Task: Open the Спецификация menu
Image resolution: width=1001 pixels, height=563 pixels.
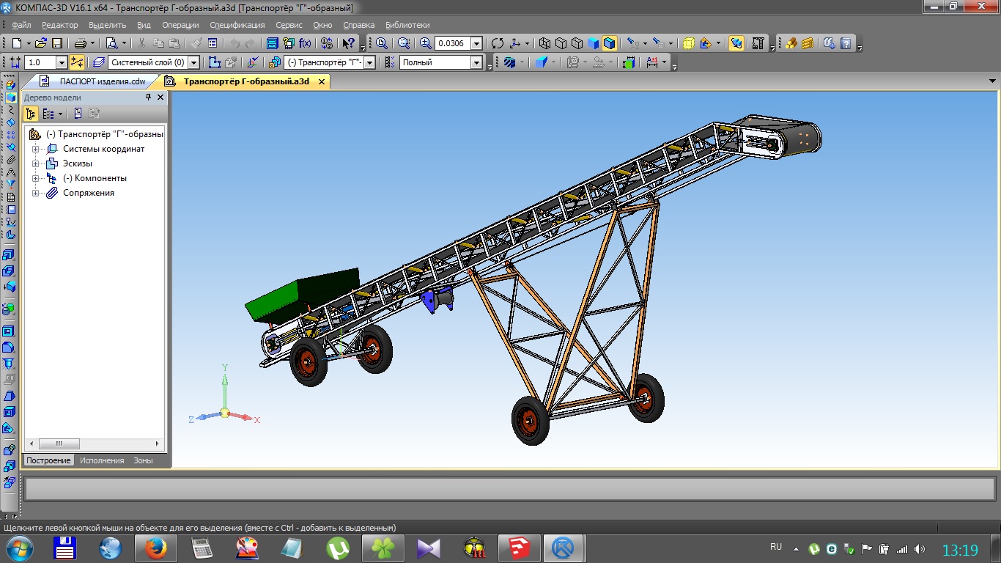Action: pos(237,25)
